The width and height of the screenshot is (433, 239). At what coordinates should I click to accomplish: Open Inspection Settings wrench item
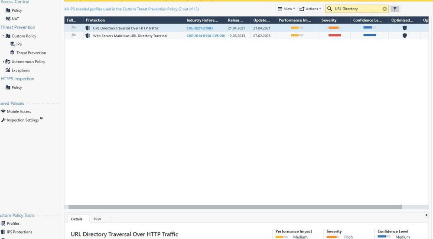click(x=23, y=120)
